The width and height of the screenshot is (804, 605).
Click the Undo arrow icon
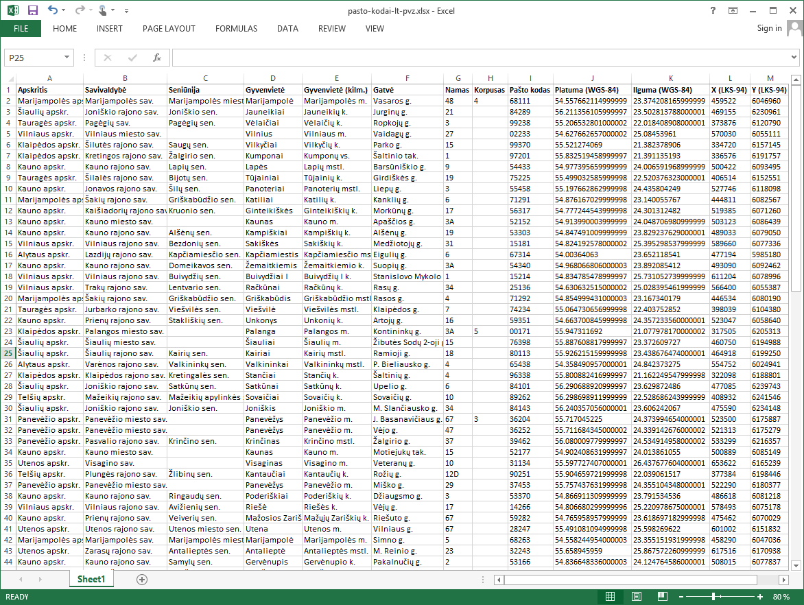[x=52, y=10]
